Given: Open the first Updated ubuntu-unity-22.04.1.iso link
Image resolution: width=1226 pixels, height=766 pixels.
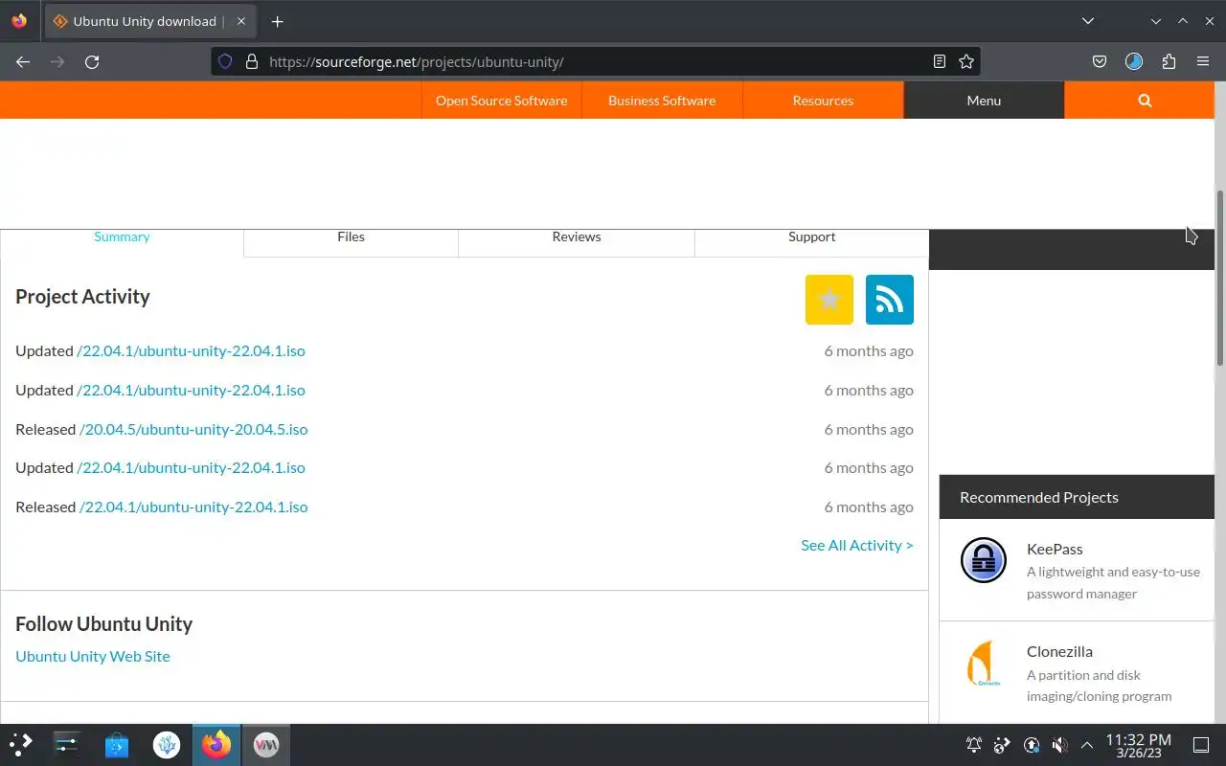Looking at the screenshot, I should [191, 350].
